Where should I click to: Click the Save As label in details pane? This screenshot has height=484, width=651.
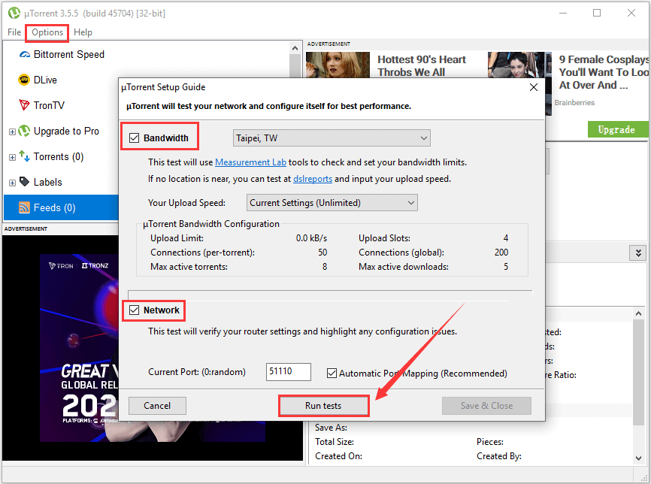click(331, 428)
